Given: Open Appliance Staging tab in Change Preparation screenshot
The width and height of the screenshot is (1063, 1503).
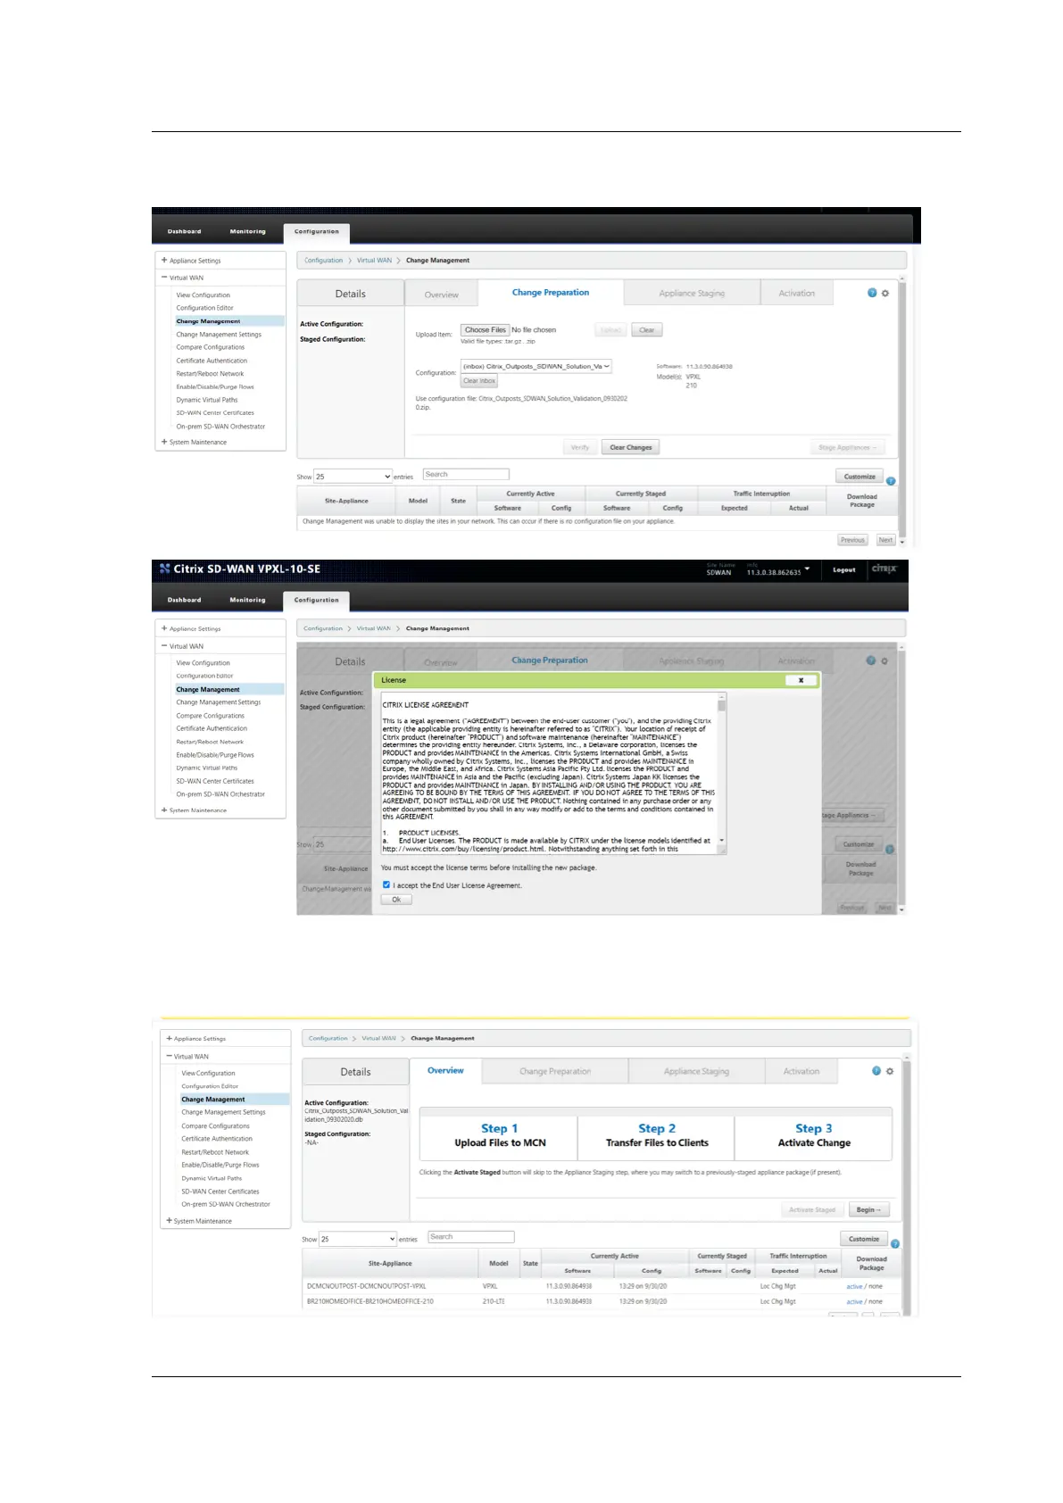Looking at the screenshot, I should (x=692, y=293).
